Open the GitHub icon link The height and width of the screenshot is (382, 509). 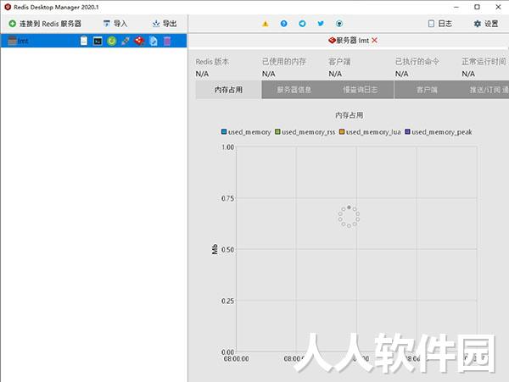pyautogui.click(x=339, y=24)
